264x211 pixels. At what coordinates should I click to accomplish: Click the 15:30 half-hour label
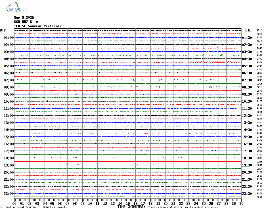pos(247,137)
